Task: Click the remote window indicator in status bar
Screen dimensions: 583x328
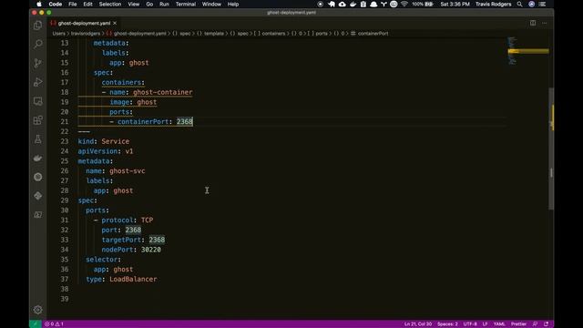Action: pyautogui.click(x=35, y=324)
